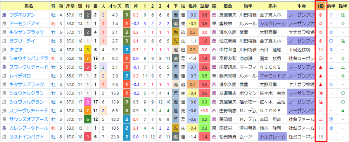This screenshot has width=349, height=142.
Task: Click the 後差 column header
Action: 192,6
